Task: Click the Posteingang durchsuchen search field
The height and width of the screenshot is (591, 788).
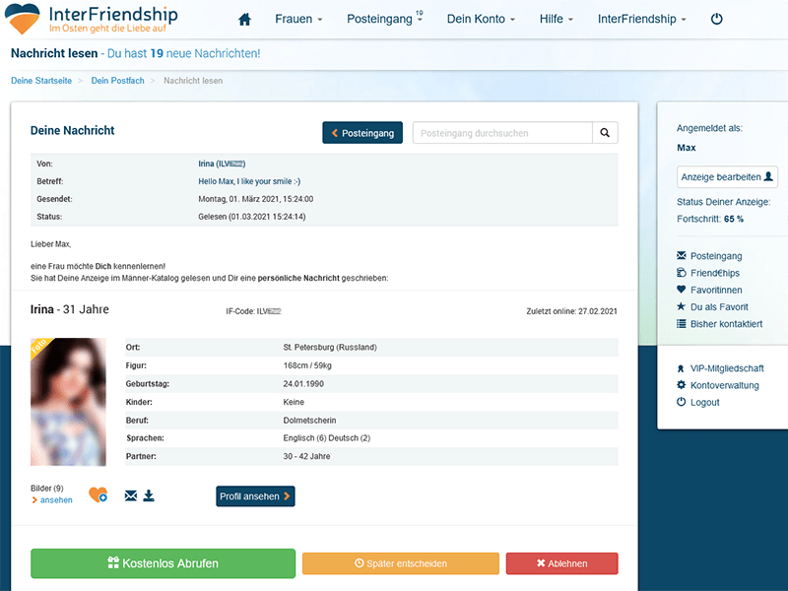Action: click(501, 133)
